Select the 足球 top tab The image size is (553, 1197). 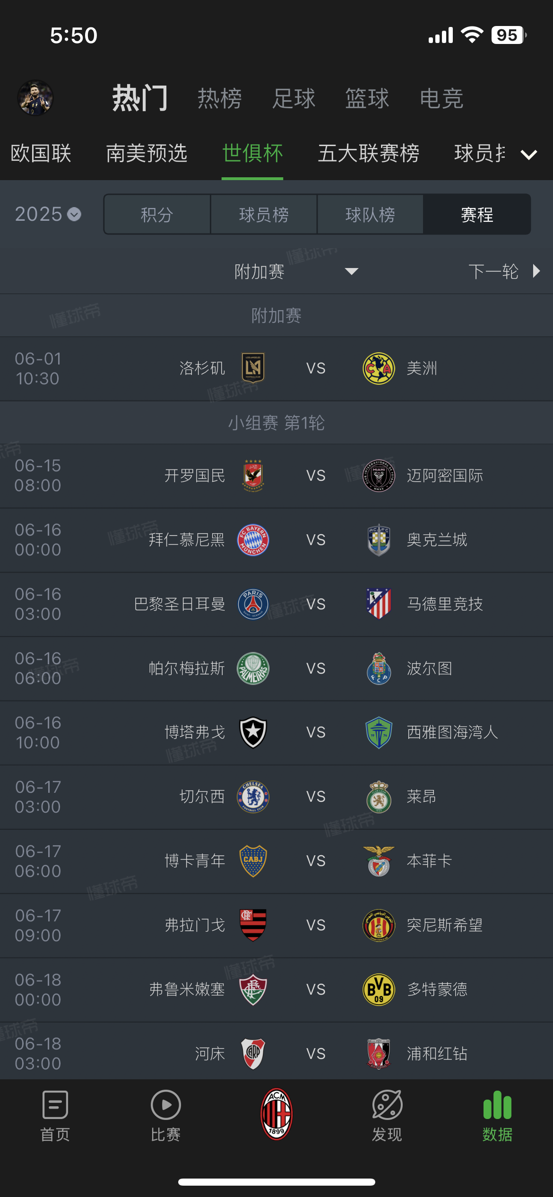tap(294, 98)
